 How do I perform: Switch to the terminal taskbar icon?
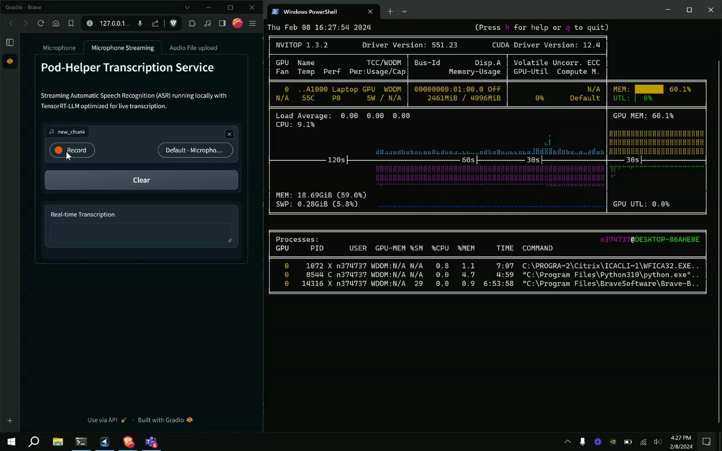[x=81, y=441]
